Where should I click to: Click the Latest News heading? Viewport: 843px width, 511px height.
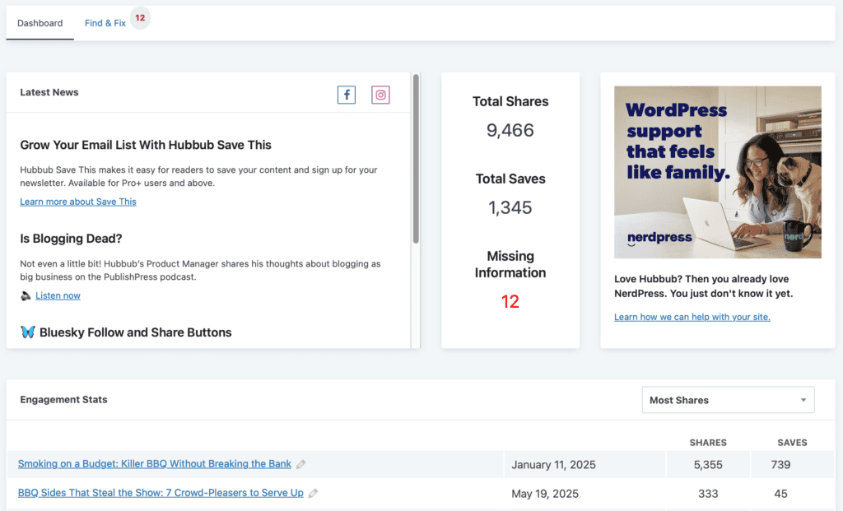49,92
